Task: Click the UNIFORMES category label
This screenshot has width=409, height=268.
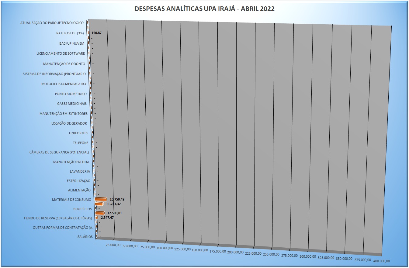Action: [x=79, y=133]
